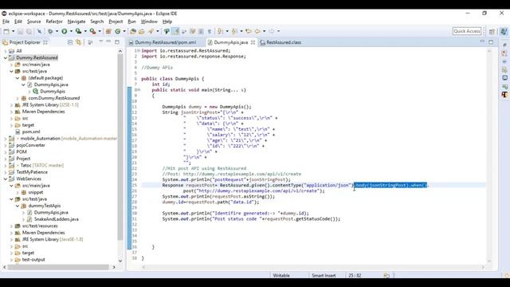Collapse the dummyTestApis package node

pyautogui.click(x=18, y=206)
